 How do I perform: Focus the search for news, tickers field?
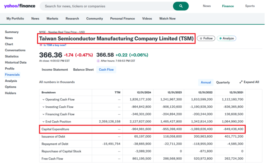click(107, 6)
